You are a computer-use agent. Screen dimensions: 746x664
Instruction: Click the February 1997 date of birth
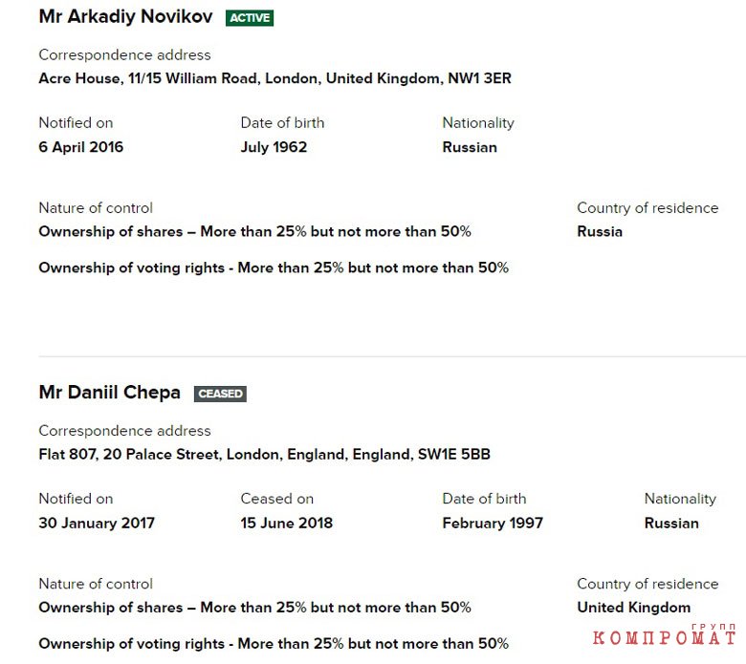(x=493, y=524)
